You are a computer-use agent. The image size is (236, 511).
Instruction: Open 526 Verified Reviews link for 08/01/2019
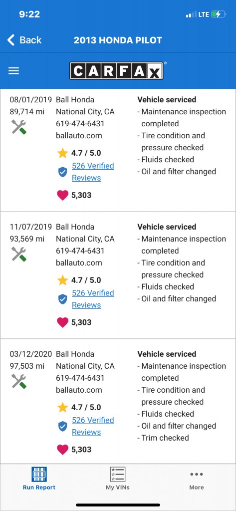[93, 172]
